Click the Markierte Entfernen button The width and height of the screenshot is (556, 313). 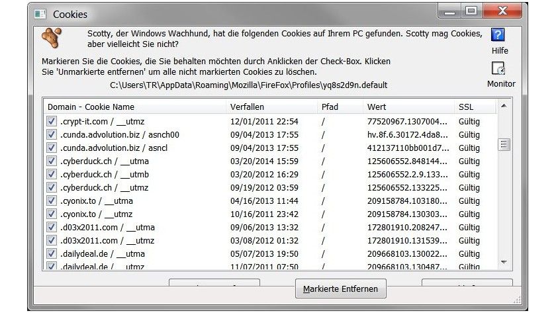coord(340,289)
